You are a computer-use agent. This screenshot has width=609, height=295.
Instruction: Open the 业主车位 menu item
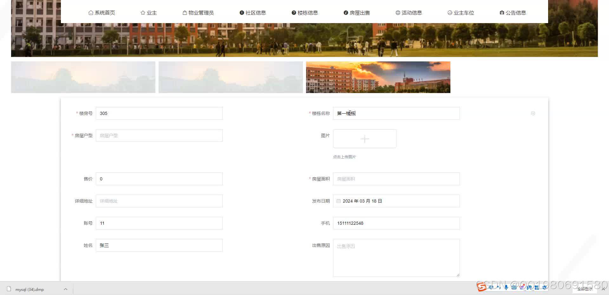point(461,13)
